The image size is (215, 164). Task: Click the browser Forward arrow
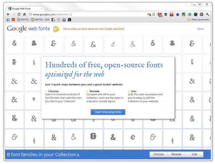(14, 14)
